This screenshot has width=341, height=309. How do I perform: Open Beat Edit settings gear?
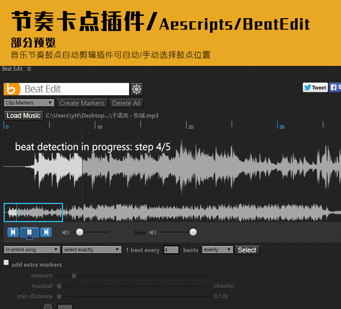(x=136, y=89)
